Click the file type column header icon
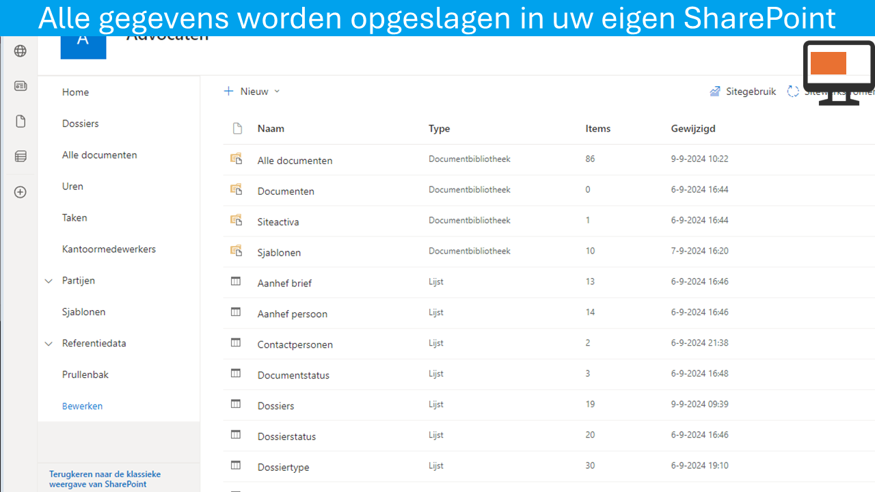This screenshot has height=492, width=875. 237,128
